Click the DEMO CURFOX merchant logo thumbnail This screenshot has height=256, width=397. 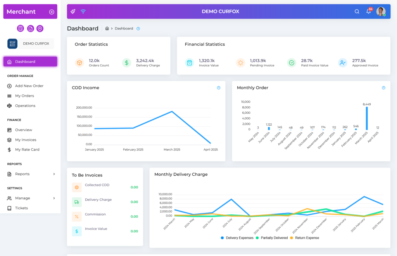click(x=12, y=43)
